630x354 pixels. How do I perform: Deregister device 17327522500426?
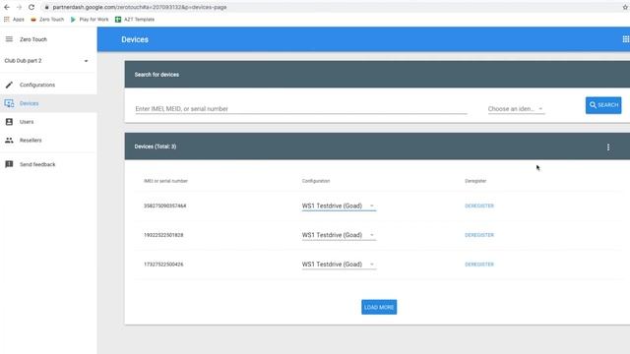click(479, 265)
